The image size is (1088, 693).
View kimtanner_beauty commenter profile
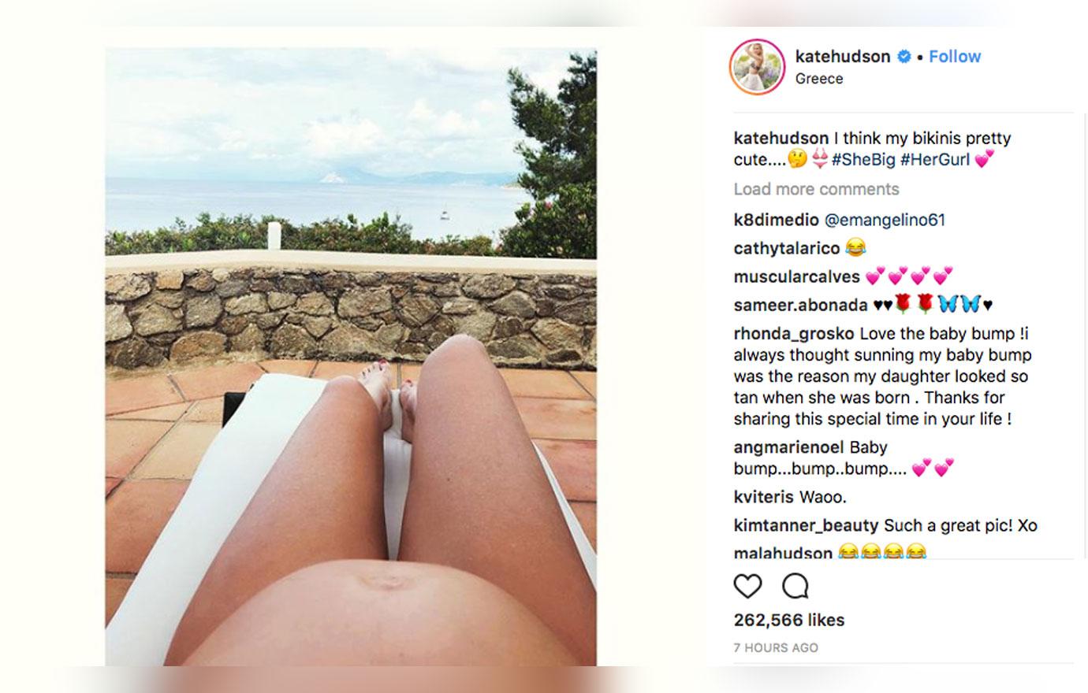806,525
